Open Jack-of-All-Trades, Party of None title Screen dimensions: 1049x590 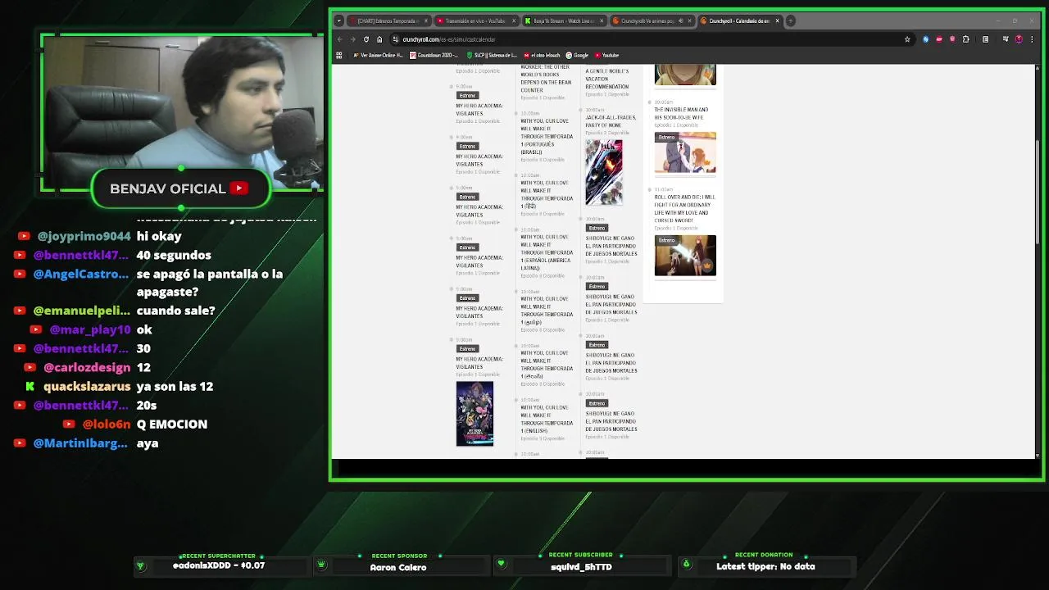pos(611,121)
